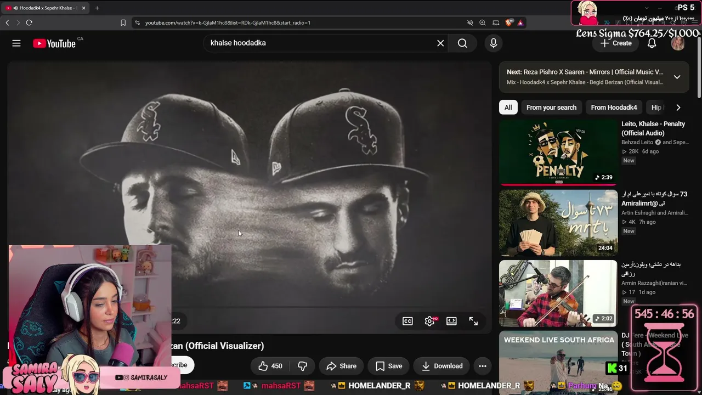
Task: Select the partially hidden Hip chip
Action: [656, 108]
